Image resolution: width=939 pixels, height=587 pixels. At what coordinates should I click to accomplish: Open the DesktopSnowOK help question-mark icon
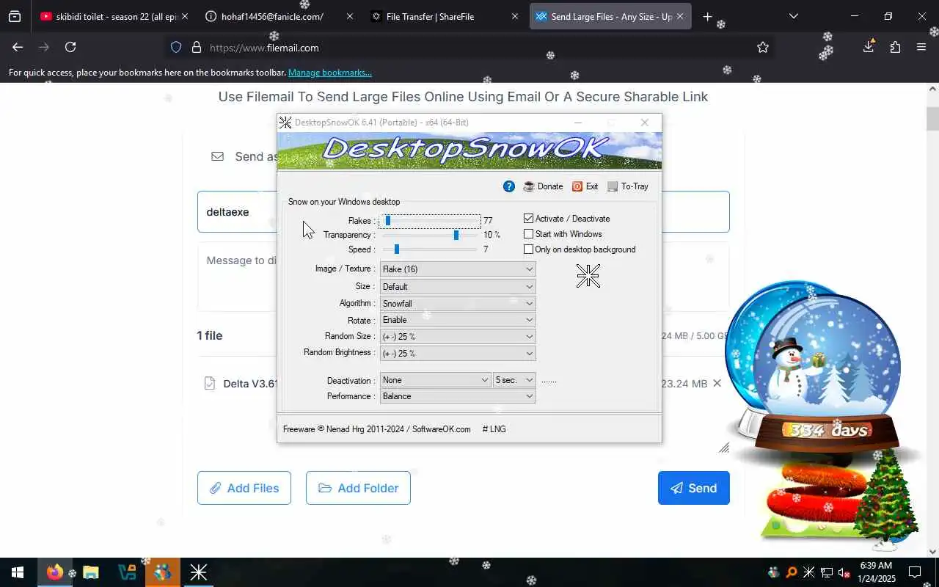[x=508, y=186]
